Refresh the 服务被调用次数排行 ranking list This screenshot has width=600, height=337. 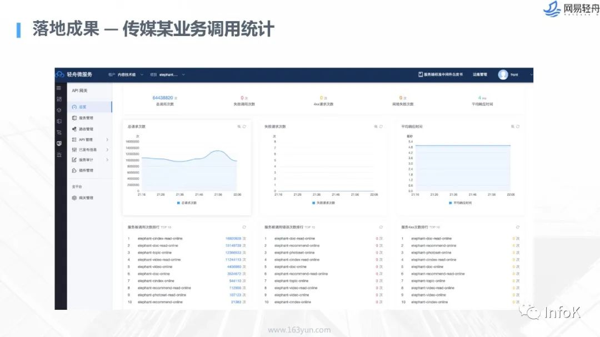(x=244, y=227)
